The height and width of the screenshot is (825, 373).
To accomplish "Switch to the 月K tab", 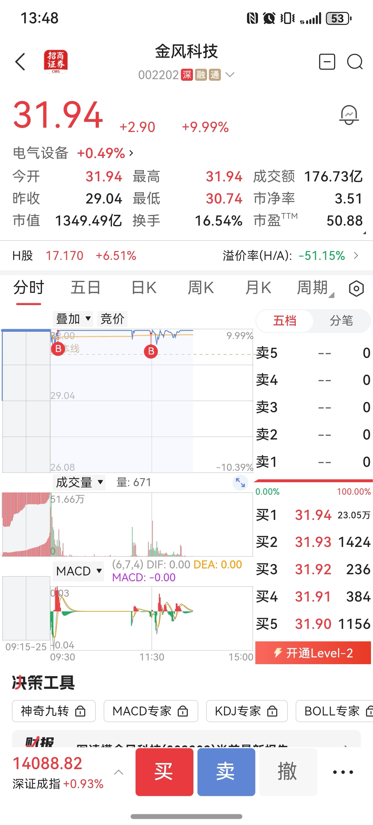I will (258, 288).
